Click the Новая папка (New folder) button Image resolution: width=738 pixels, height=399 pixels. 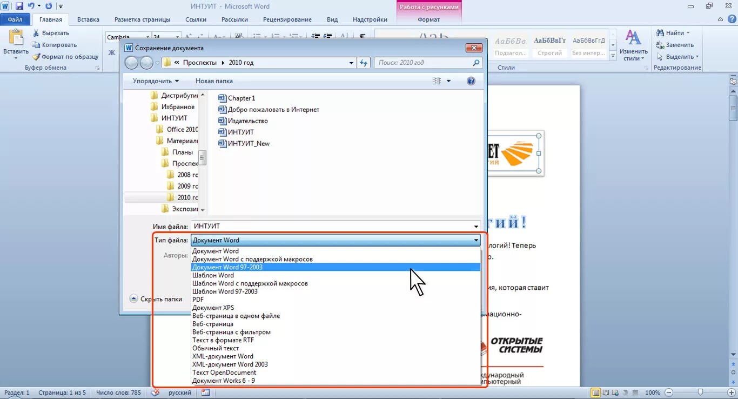click(x=214, y=81)
